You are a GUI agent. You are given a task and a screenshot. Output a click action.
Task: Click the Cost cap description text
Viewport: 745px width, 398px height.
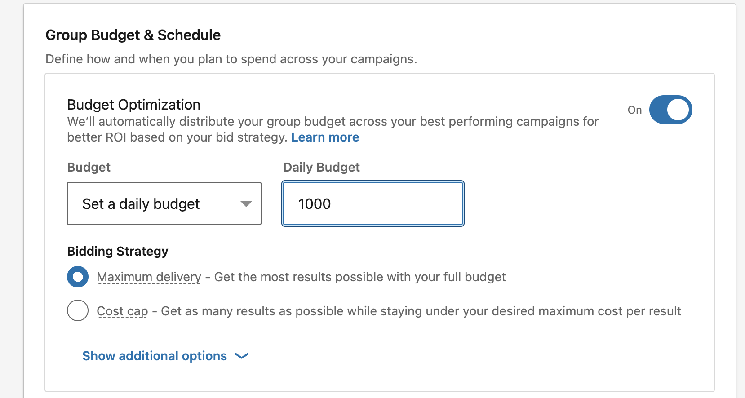(x=421, y=311)
